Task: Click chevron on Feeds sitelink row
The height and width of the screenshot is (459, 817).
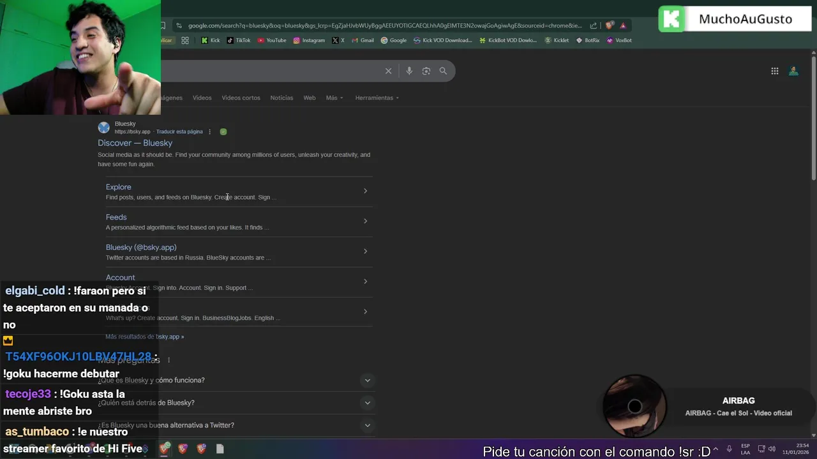Action: 365,221
